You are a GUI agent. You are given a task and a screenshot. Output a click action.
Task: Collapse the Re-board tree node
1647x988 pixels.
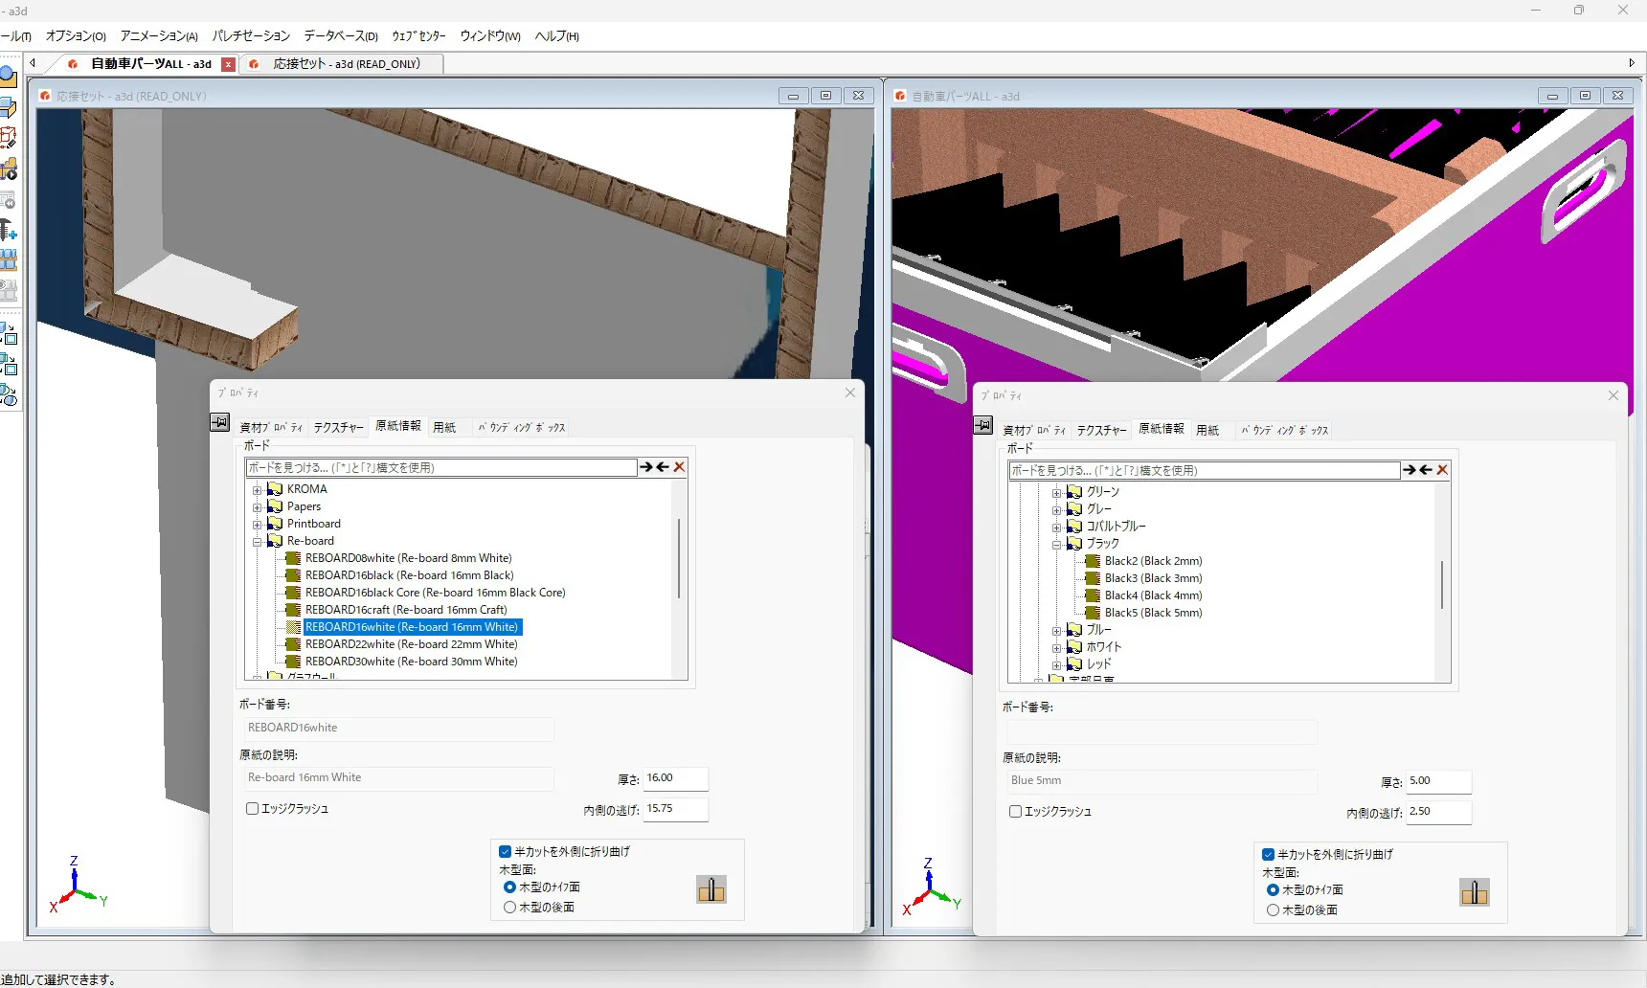click(257, 541)
